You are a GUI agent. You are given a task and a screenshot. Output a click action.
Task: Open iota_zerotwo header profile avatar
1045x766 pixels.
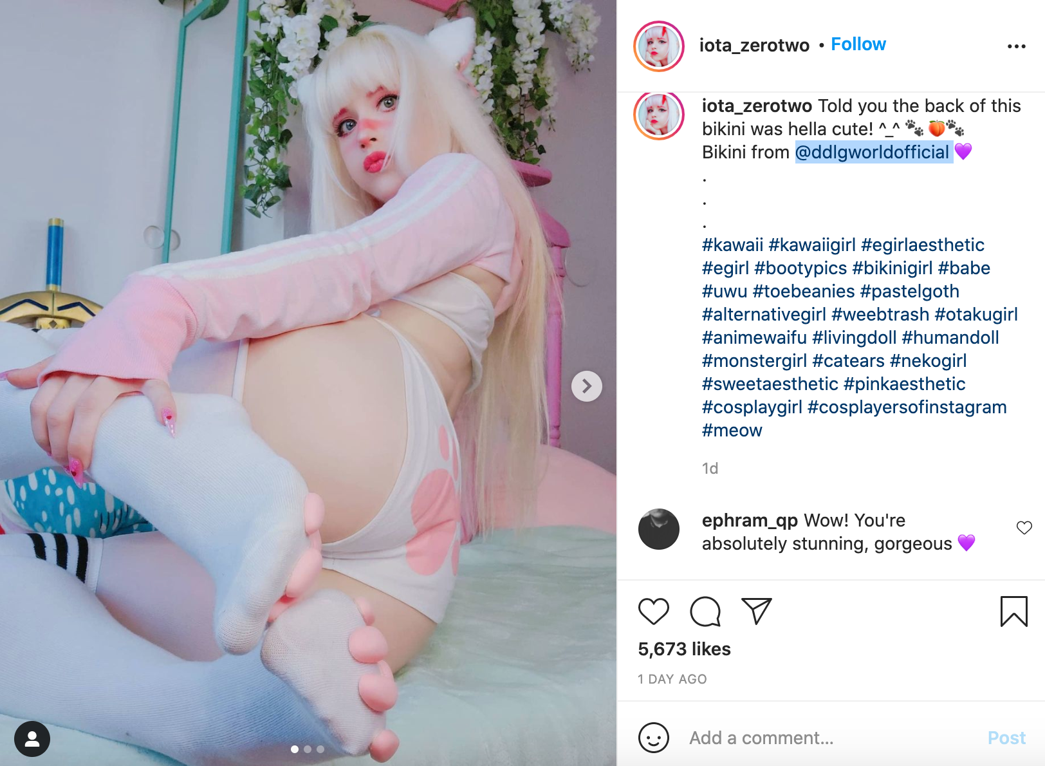coord(659,46)
